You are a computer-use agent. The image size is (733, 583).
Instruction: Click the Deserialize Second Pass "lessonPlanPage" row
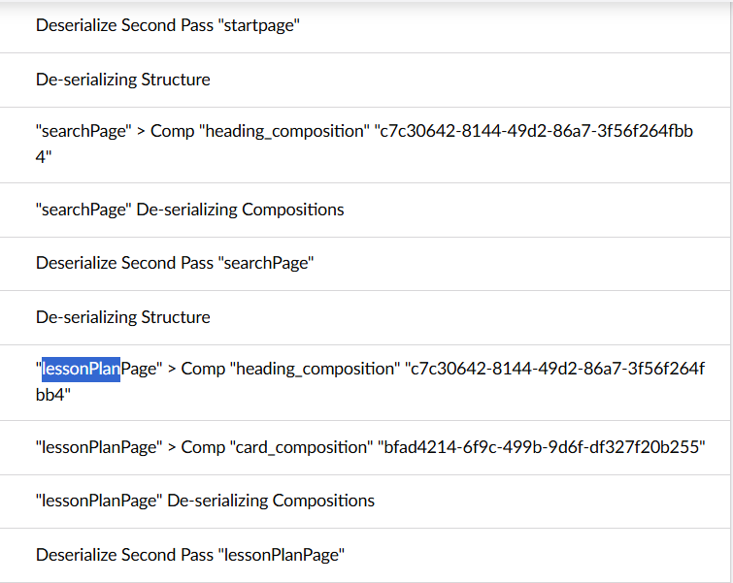tap(190, 555)
